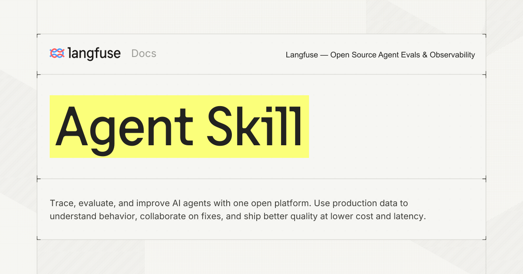The image size is (523, 274).
Task: Click the 'Langfuse — Open Source Agent Evals & Observability' tagline
Action: coord(380,55)
